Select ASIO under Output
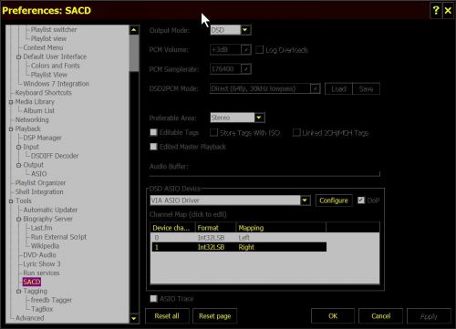This screenshot has width=456, height=329. 39,174
